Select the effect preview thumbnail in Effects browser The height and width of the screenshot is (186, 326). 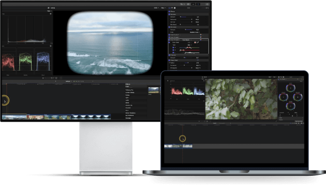point(154,90)
